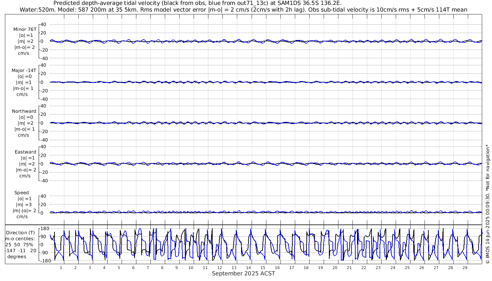Select the "Eastward" panel label
The height and width of the screenshot is (281, 492).
coord(25,152)
